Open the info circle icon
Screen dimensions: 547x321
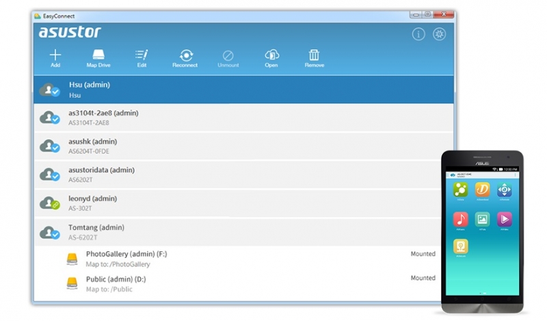point(418,34)
